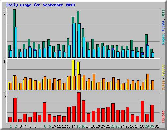Click day label "12" on the x-axis

coord(64,126)
